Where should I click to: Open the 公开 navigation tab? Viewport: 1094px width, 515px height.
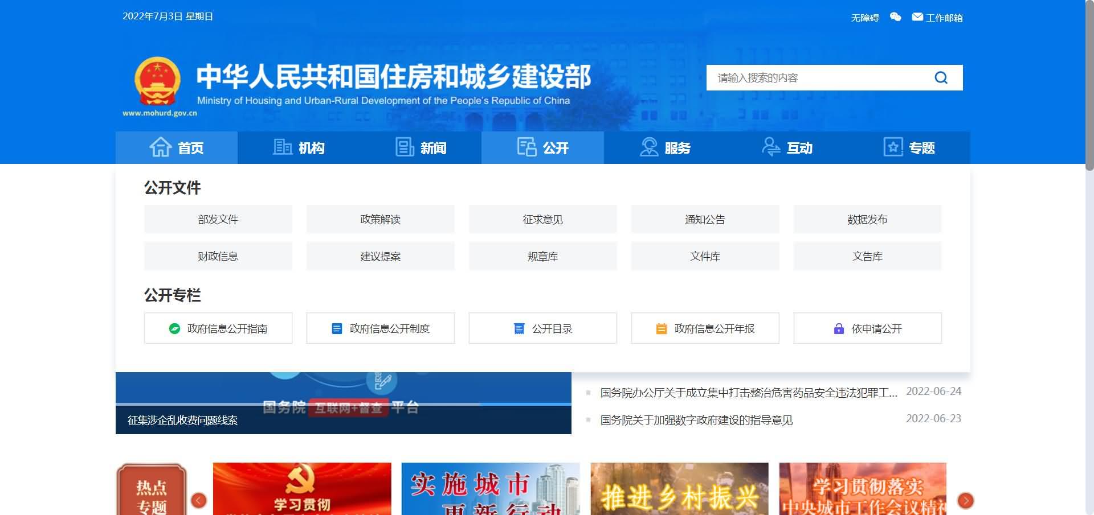(542, 147)
